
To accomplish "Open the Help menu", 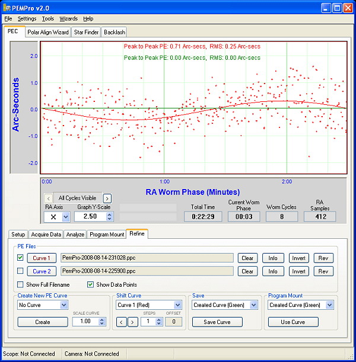I will pos(88,19).
